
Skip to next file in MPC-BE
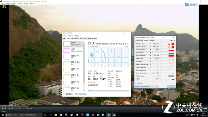(13, 108)
